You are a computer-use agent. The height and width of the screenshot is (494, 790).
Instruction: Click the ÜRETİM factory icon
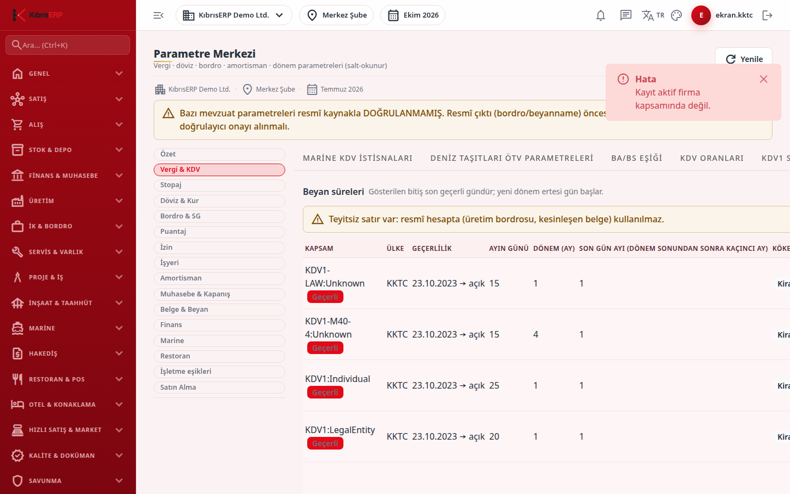point(18,201)
